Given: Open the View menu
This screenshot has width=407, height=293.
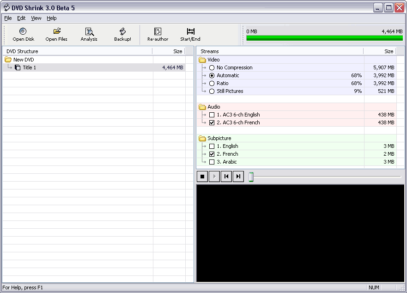Looking at the screenshot, I should (36, 18).
